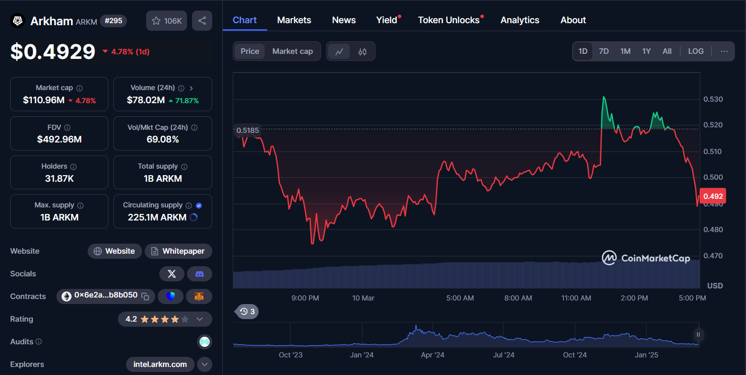
Task: Open the chart's more options menu
Action: point(724,51)
